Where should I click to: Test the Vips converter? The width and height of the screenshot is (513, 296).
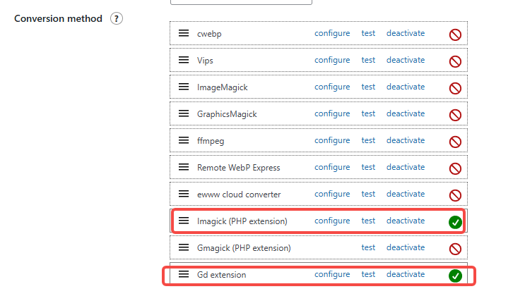(368, 60)
